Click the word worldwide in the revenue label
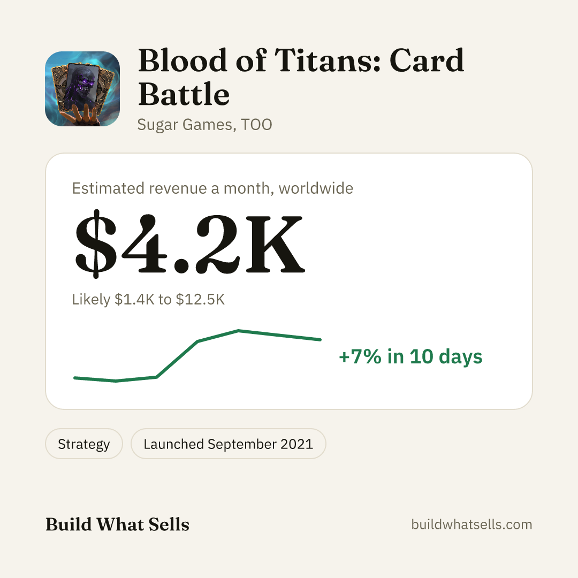This screenshot has height=578, width=578. [x=316, y=188]
